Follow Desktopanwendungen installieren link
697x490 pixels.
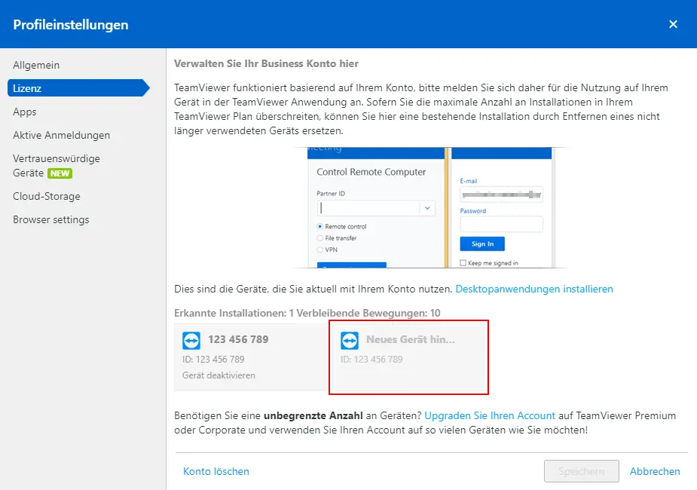tap(533, 289)
